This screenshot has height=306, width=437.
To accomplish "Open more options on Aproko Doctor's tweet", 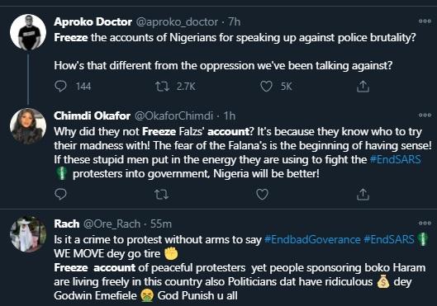I will pos(425,21).
